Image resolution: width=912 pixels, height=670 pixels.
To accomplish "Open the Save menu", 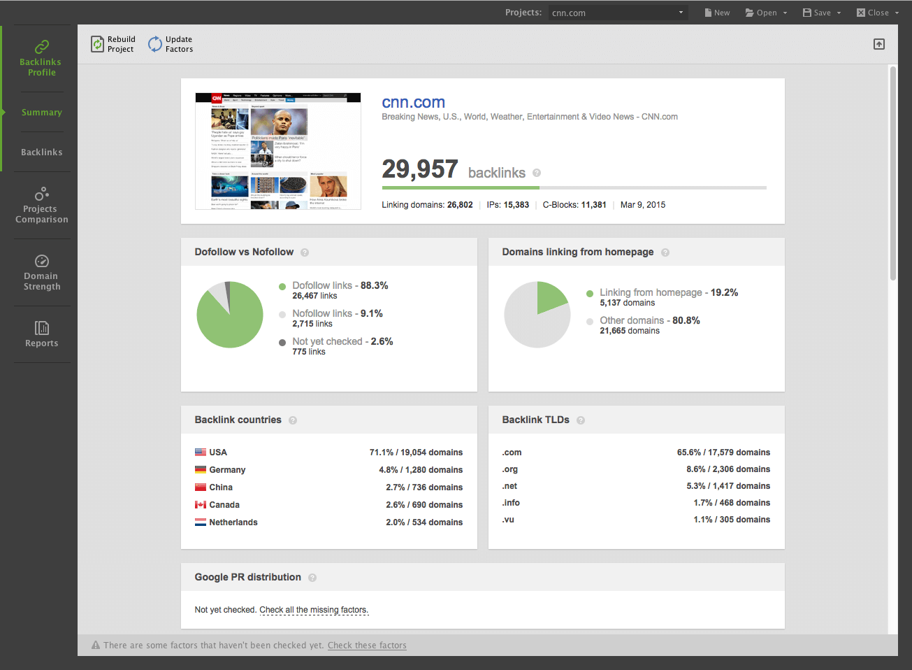I will pyautogui.click(x=822, y=13).
